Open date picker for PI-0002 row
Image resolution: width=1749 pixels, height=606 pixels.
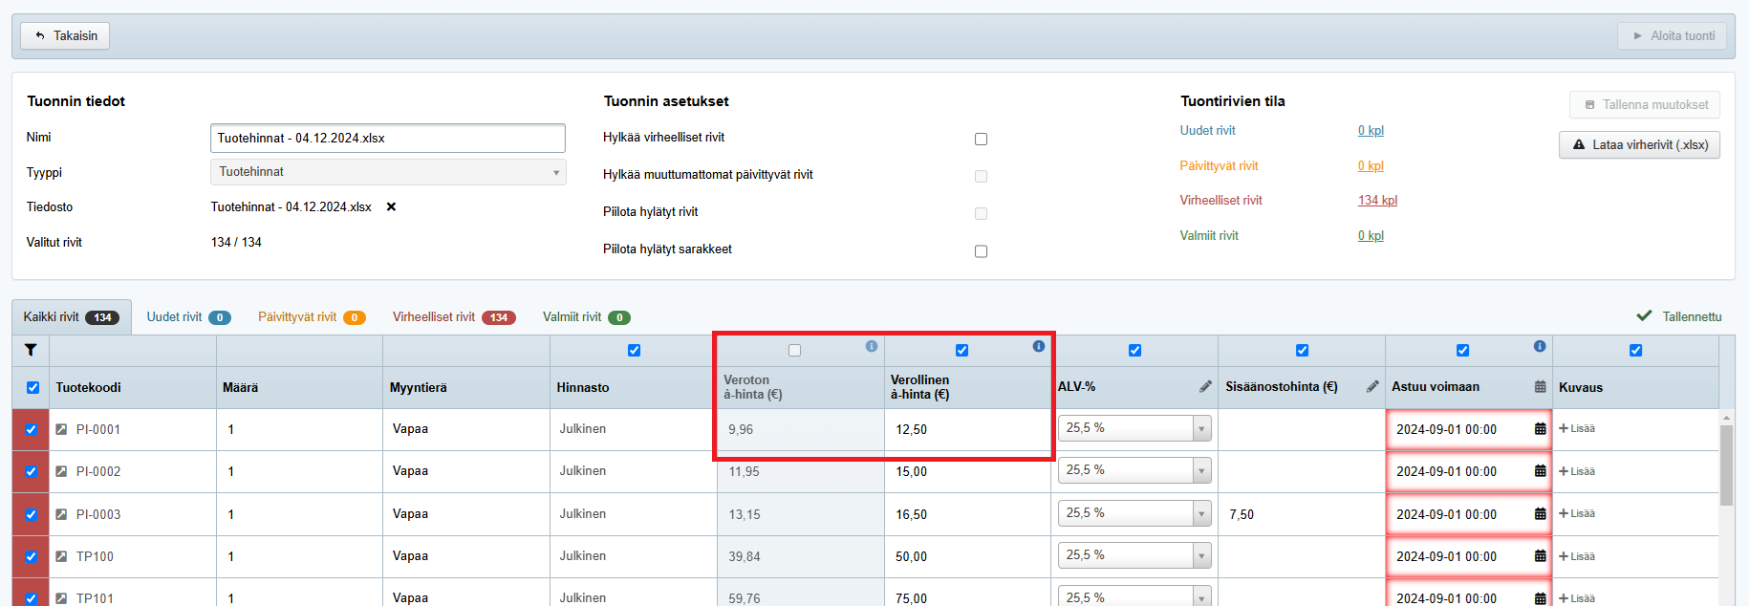pyautogui.click(x=1539, y=471)
